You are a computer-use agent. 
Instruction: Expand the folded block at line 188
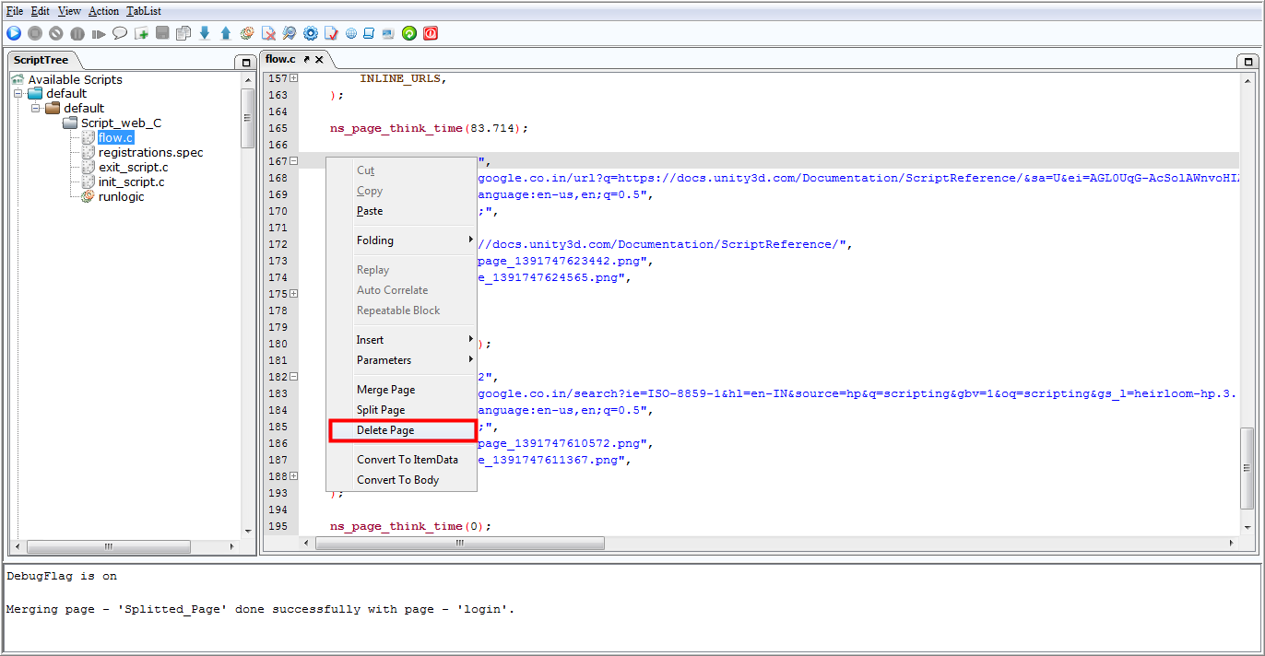(293, 476)
